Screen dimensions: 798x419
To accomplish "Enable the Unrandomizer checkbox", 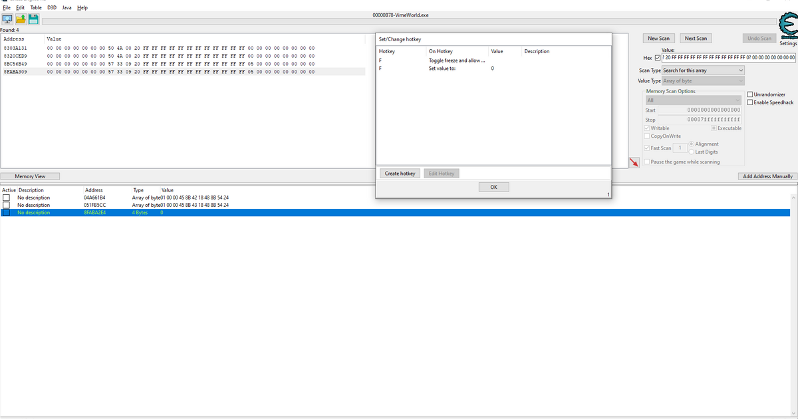I will pyautogui.click(x=751, y=94).
